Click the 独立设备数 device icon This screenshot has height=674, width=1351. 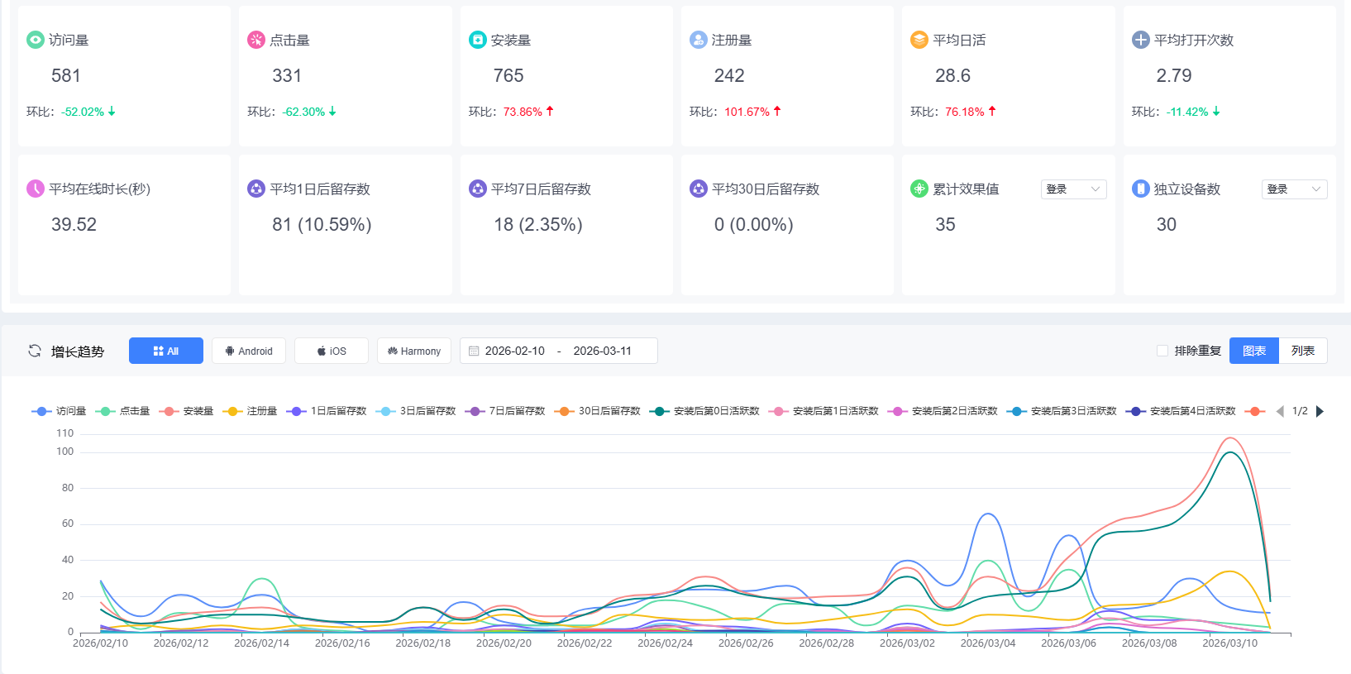[x=1141, y=189]
